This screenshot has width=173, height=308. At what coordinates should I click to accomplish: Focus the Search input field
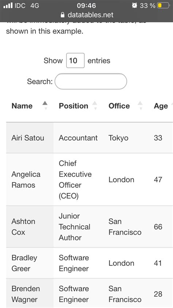(91, 81)
